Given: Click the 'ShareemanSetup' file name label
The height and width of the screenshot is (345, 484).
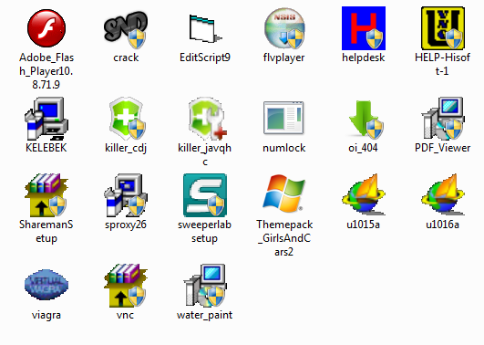Looking at the screenshot, I should pyautogui.click(x=46, y=231).
